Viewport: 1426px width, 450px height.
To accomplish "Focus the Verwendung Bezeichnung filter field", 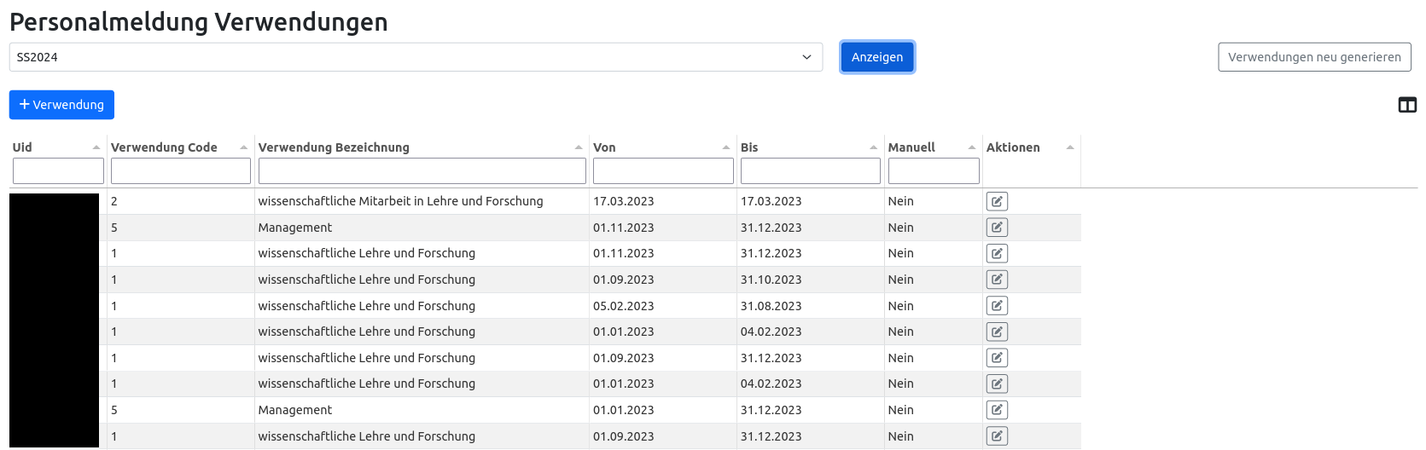I will 422,171.
